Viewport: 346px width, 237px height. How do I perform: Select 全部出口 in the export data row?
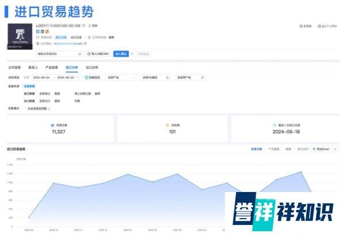pyautogui.click(x=45, y=101)
